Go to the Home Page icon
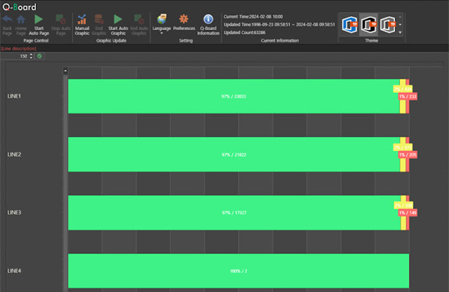449x292 pixels. coord(20,19)
